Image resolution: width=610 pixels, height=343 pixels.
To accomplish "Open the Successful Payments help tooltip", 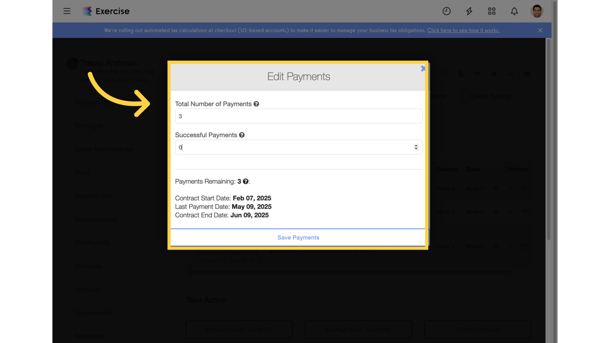I will click(242, 134).
